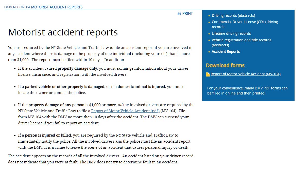Image resolution: width=308 pixels, height=171 pixels.
Task: Select Accident Reports in the sidebar list
Action: tap(226, 51)
